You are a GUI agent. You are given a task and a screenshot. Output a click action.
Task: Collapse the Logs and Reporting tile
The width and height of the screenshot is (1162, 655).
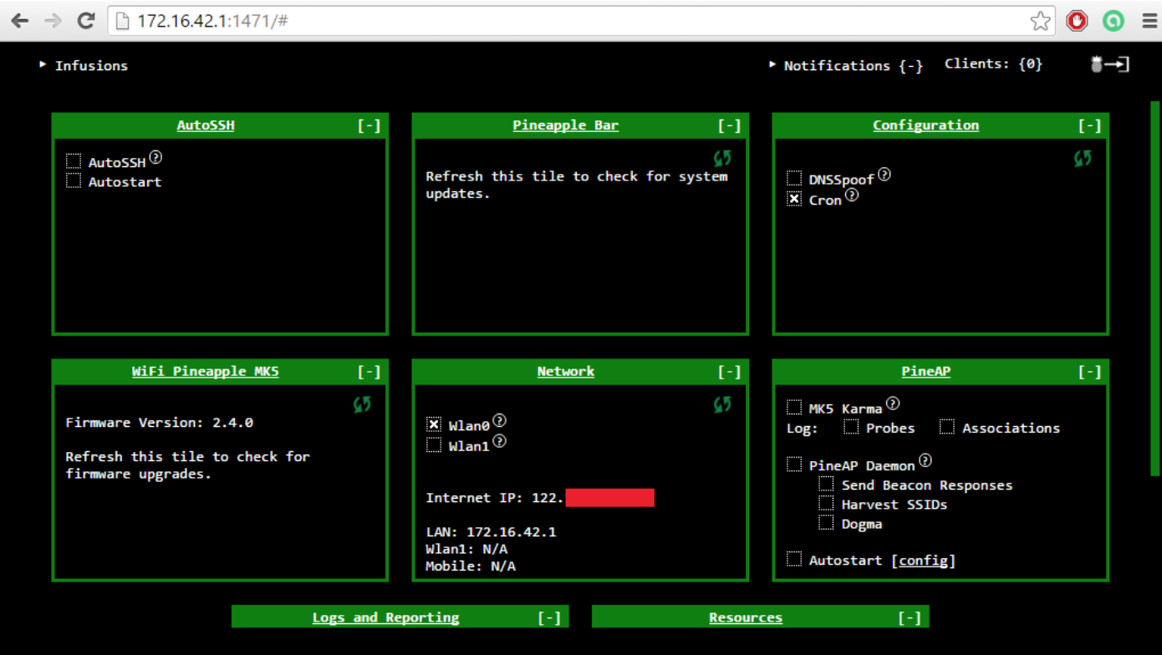click(548, 617)
